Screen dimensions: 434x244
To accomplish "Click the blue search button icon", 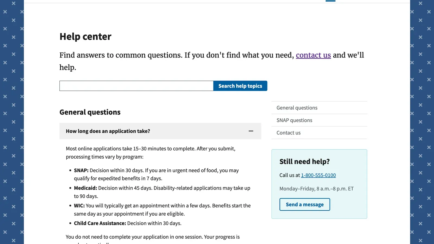I will coord(240,86).
